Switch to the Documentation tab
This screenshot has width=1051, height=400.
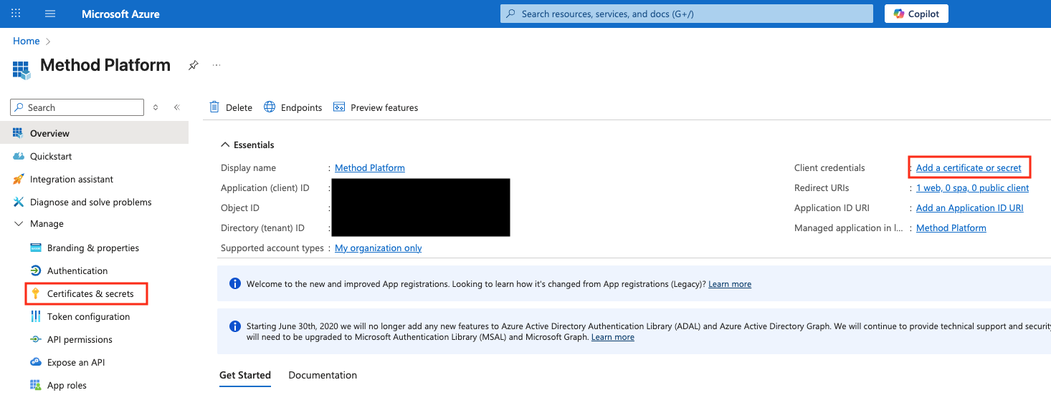pyautogui.click(x=323, y=375)
